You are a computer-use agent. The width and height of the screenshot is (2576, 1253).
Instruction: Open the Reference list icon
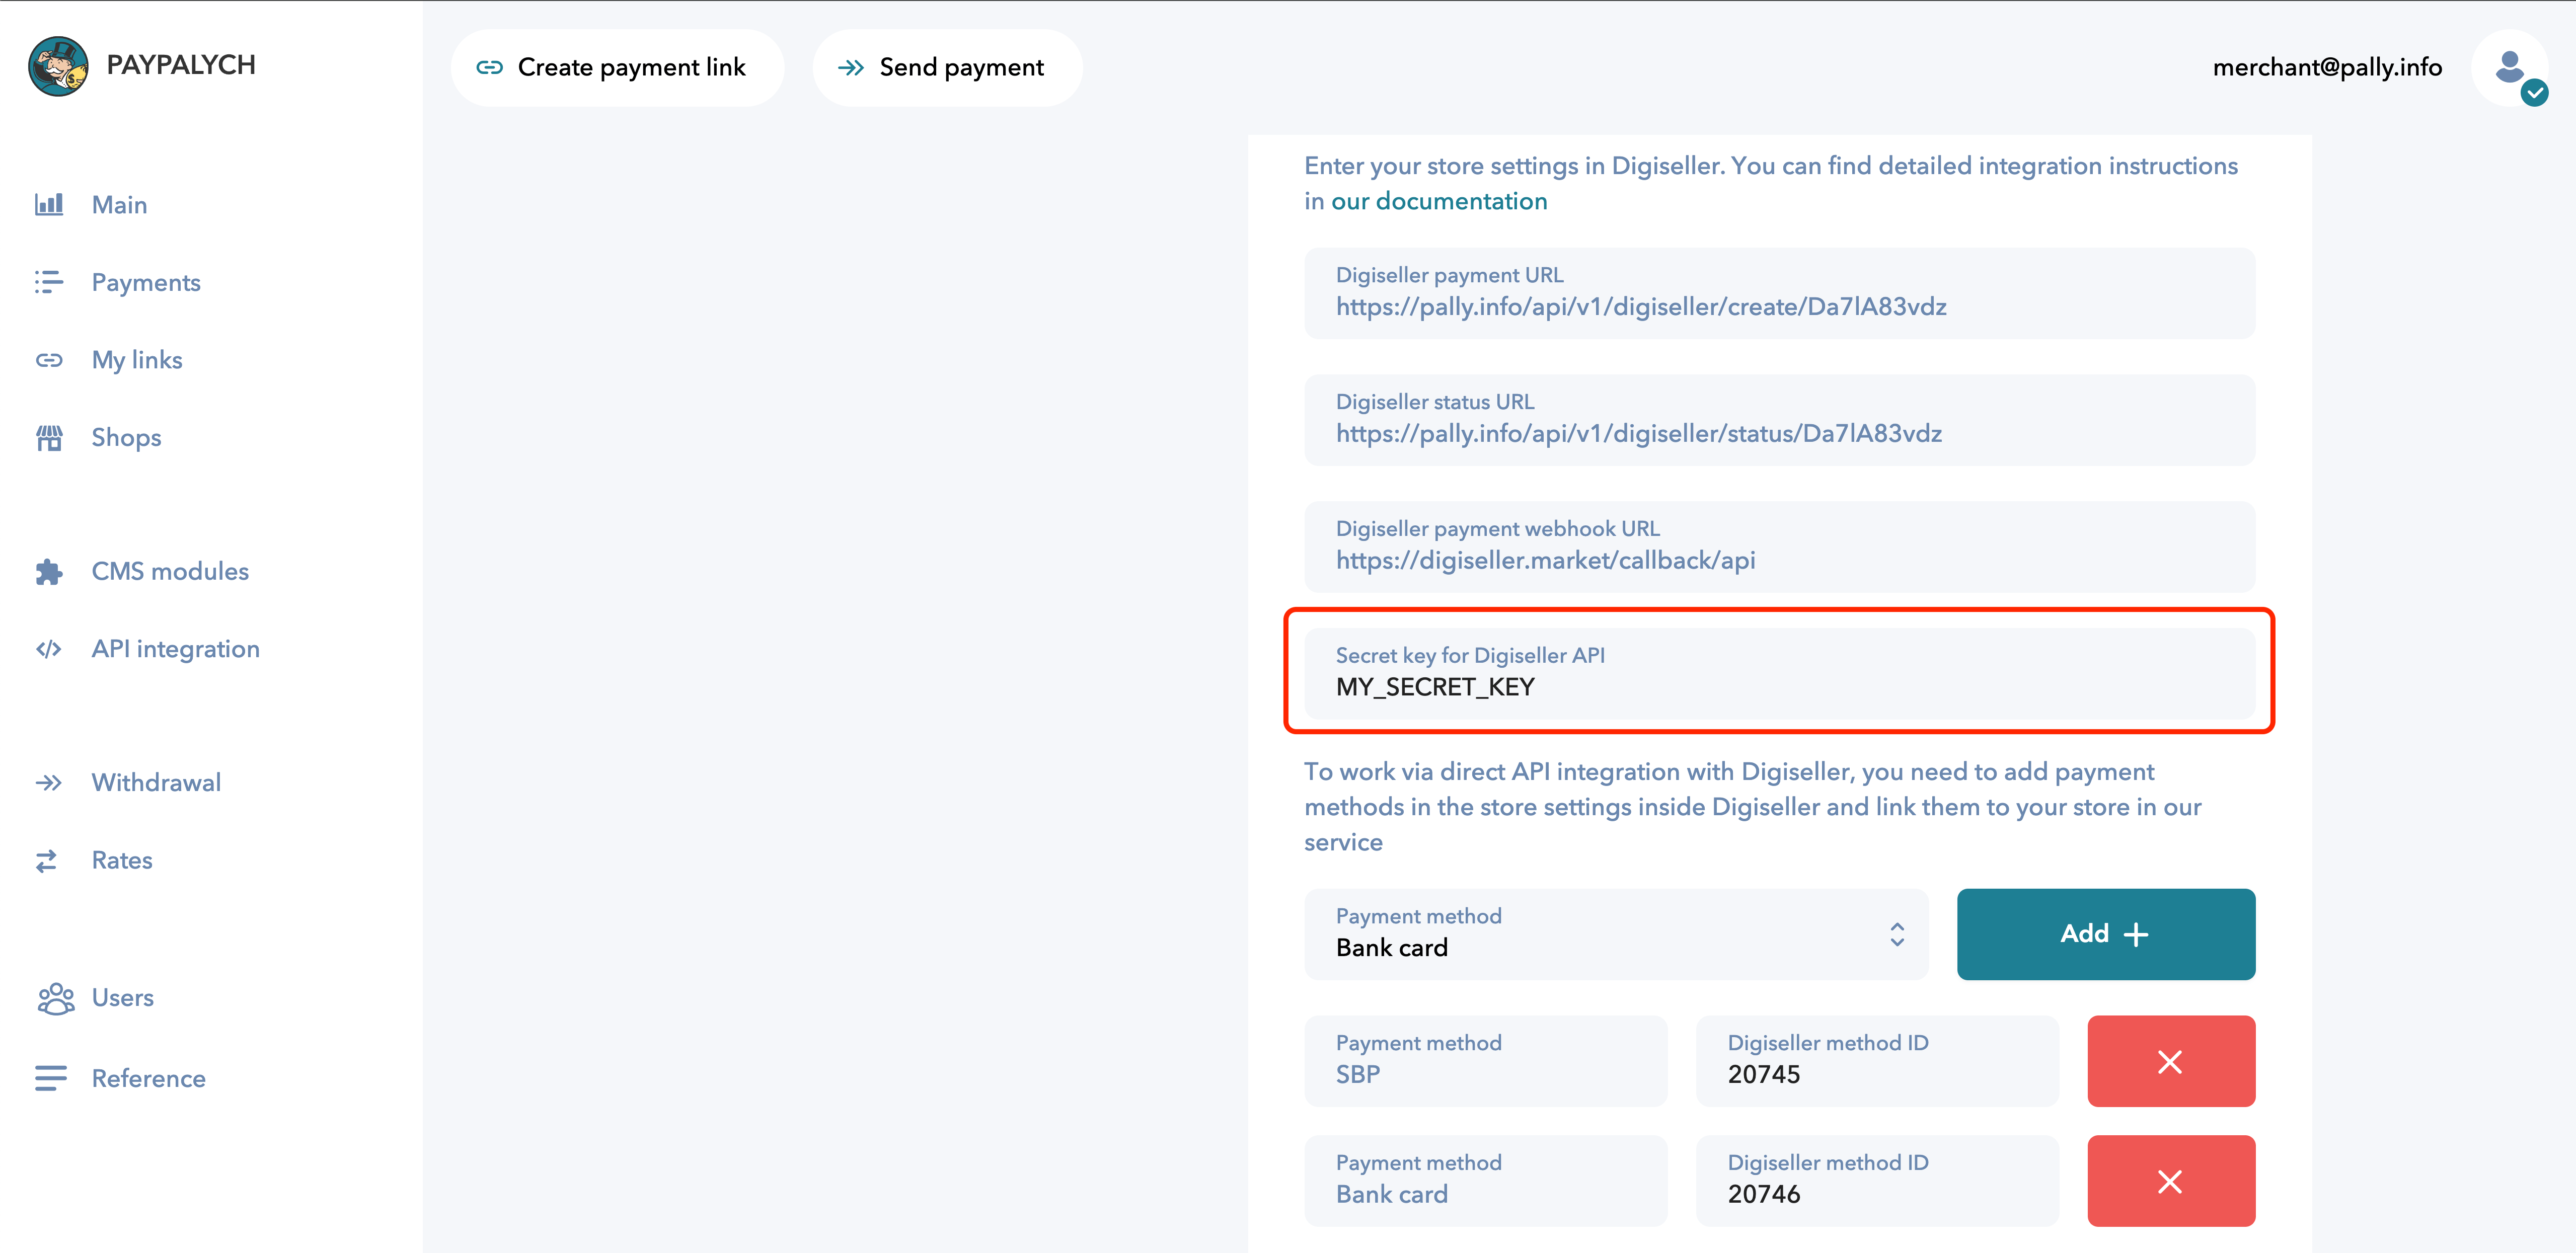click(x=50, y=1078)
